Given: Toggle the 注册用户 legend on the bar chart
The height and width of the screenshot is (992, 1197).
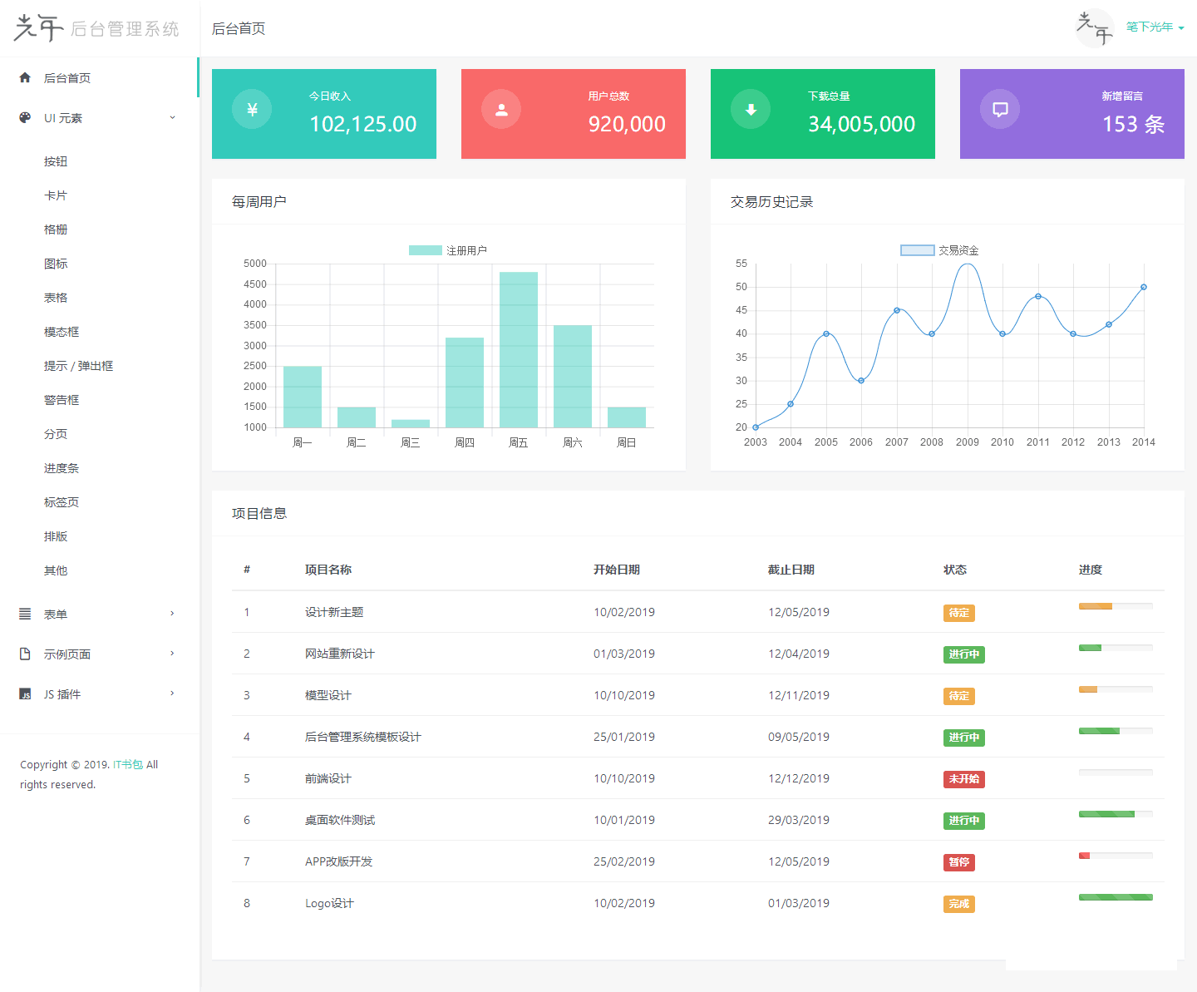Looking at the screenshot, I should 449,249.
